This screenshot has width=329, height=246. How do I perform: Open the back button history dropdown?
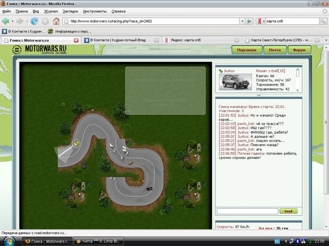pyautogui.click(x=13, y=21)
